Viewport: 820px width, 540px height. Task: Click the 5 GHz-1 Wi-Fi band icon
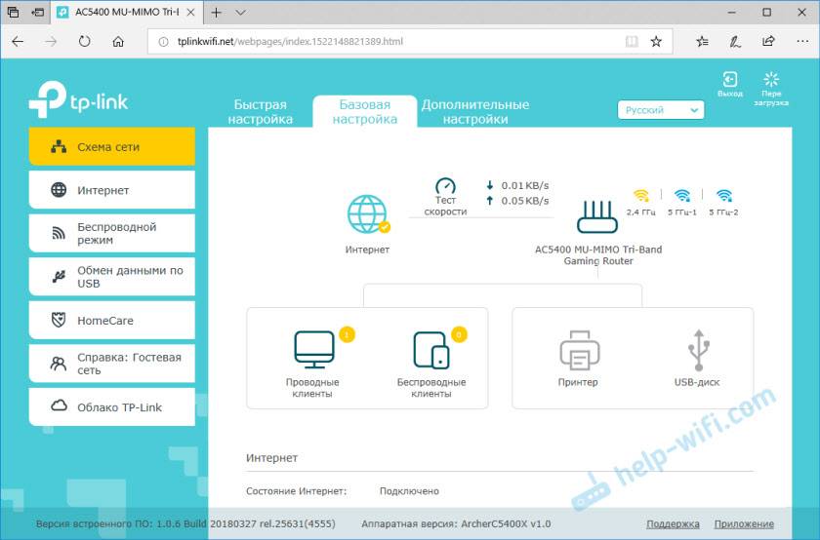681,196
